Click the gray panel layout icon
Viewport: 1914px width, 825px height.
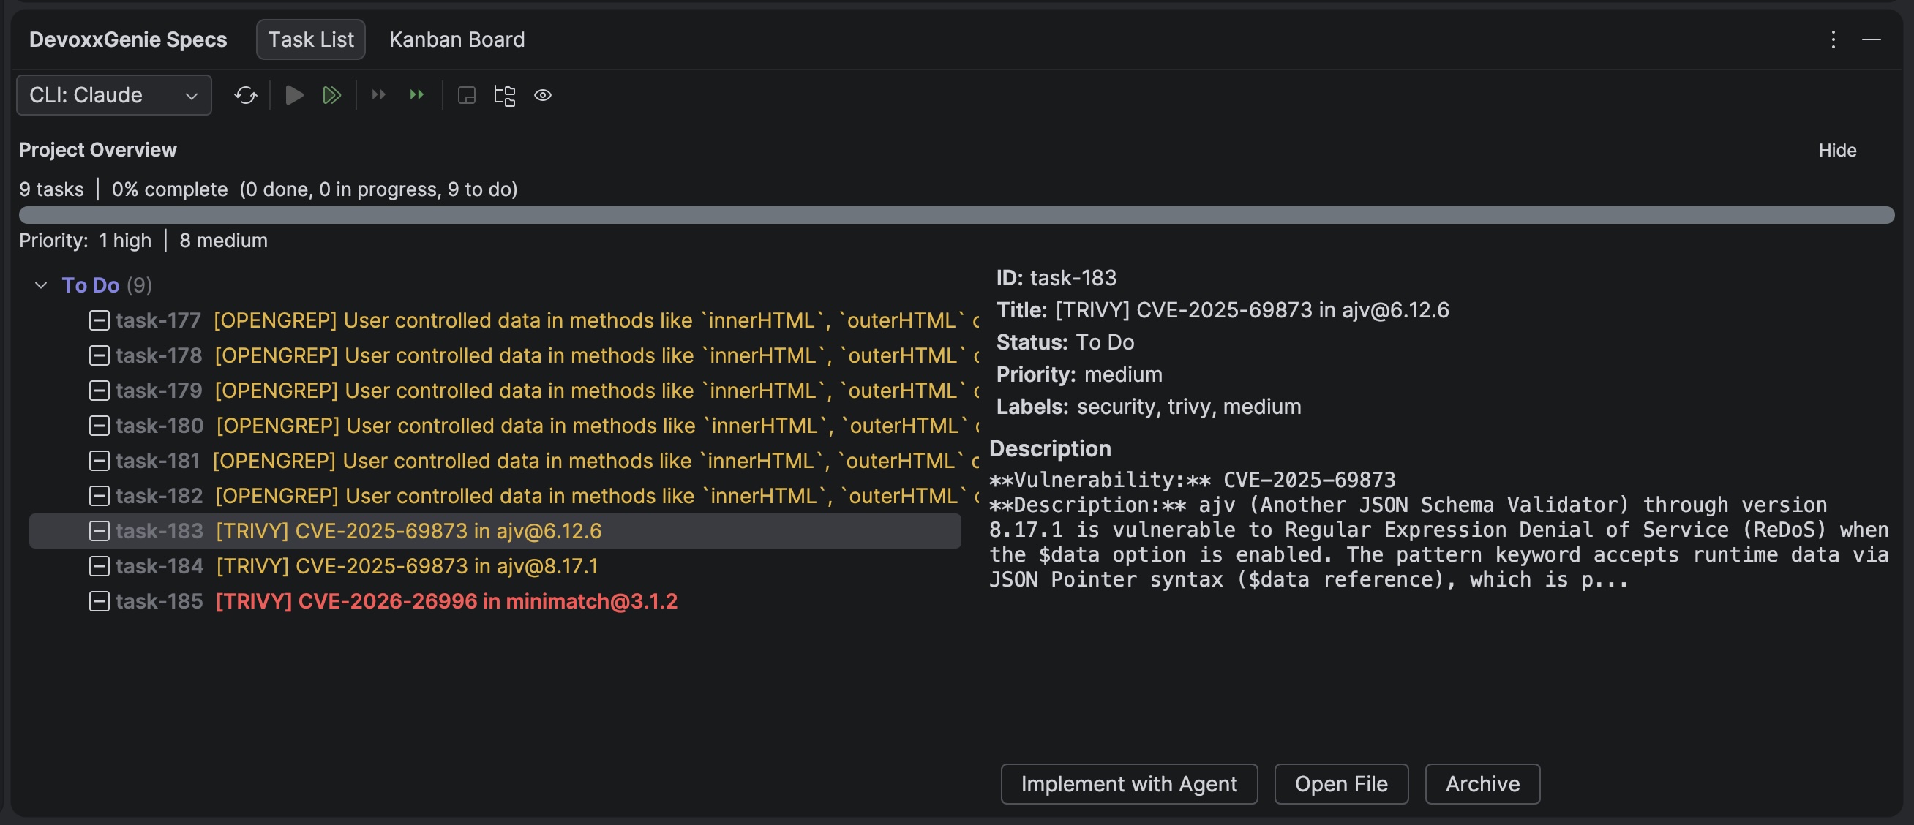pyautogui.click(x=467, y=95)
